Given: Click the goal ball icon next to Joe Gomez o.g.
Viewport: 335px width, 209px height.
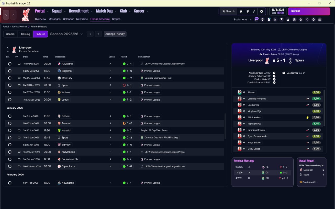Looking at the screenshot, I should point(284,73).
